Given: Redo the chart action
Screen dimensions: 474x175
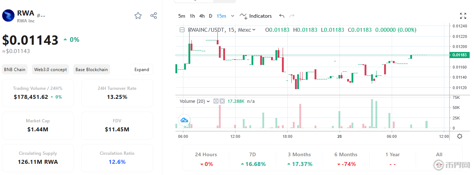Looking at the screenshot, I should tap(292, 16).
